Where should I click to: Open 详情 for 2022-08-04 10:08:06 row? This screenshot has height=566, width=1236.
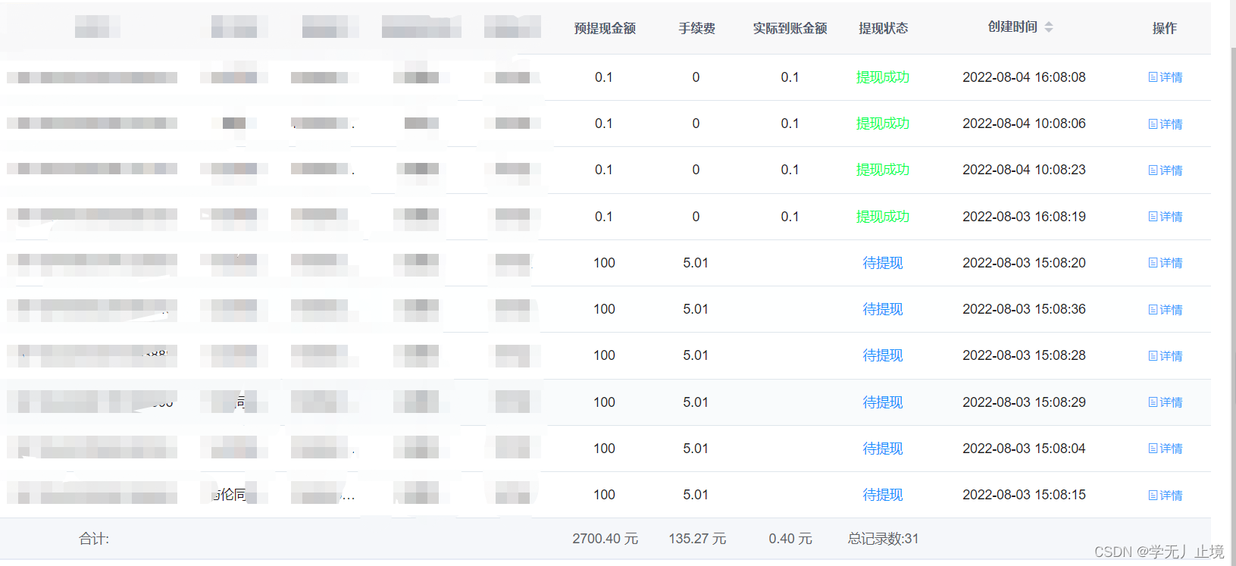pyautogui.click(x=1166, y=124)
